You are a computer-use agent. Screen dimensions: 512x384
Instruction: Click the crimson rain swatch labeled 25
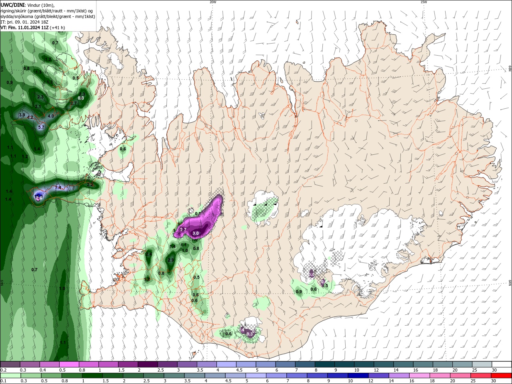(481, 376)
